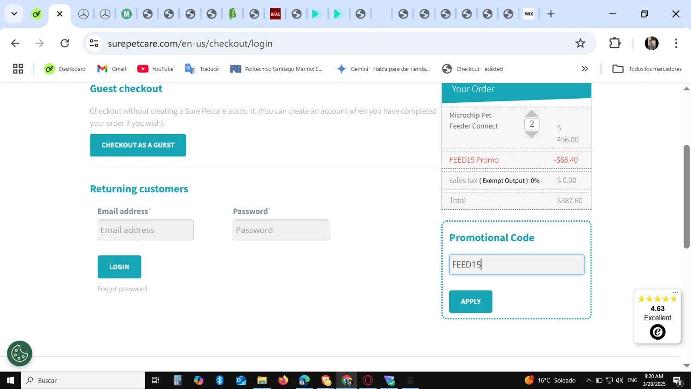Switch to the first green pet tab
This screenshot has height=389, width=691.
(x=37, y=14)
